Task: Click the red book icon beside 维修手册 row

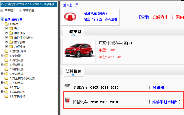Action: [x=67, y=100]
